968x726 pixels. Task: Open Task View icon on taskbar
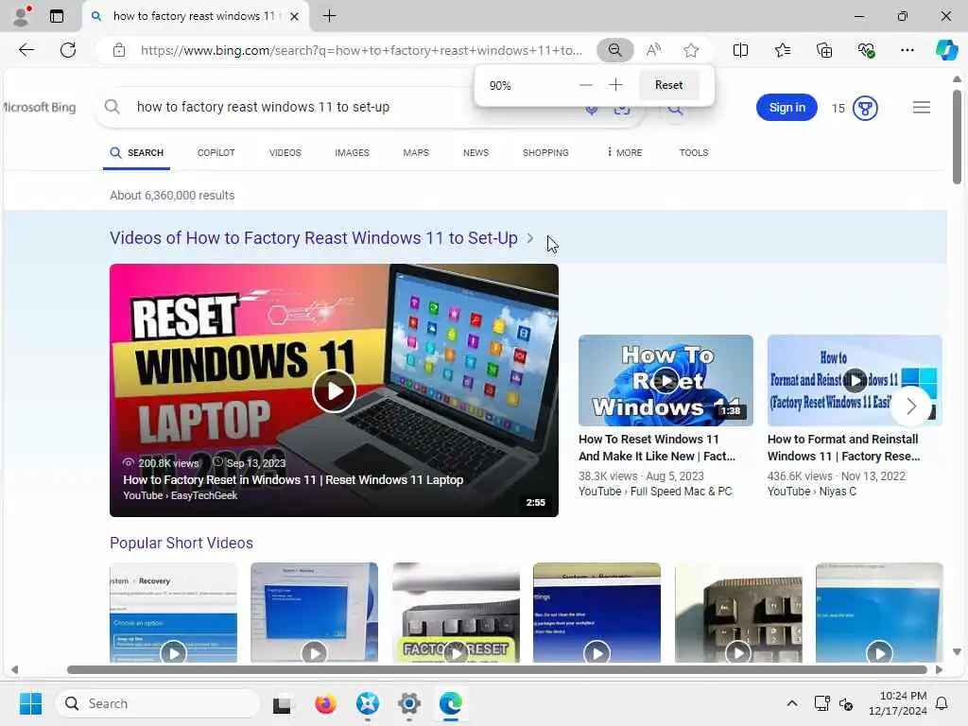pos(282,703)
